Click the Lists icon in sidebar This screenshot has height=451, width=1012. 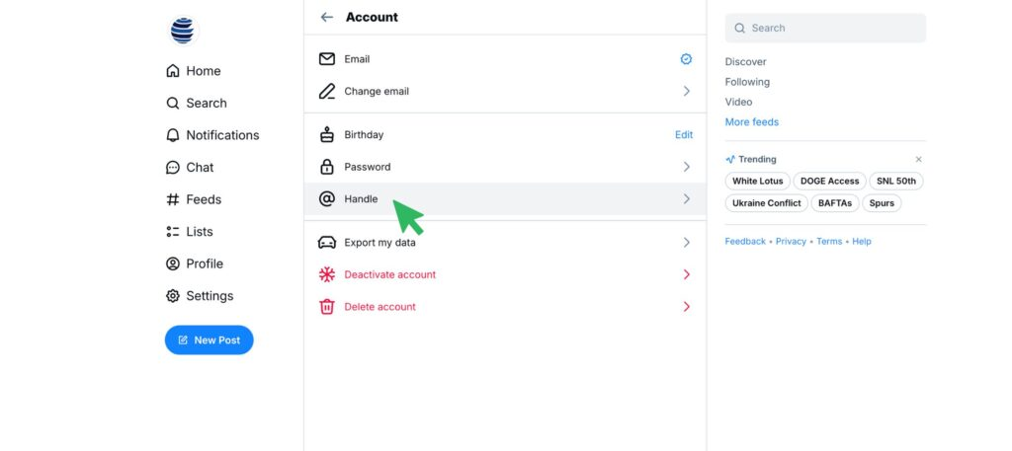pos(173,232)
